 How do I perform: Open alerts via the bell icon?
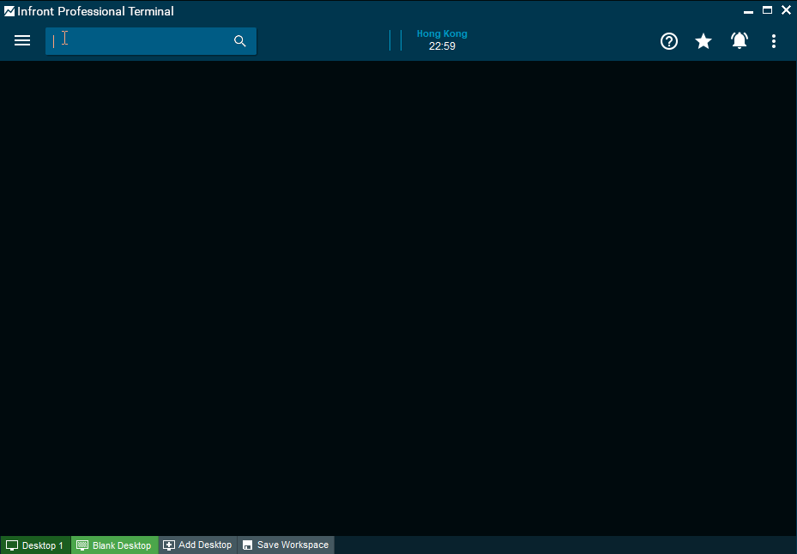(x=739, y=41)
